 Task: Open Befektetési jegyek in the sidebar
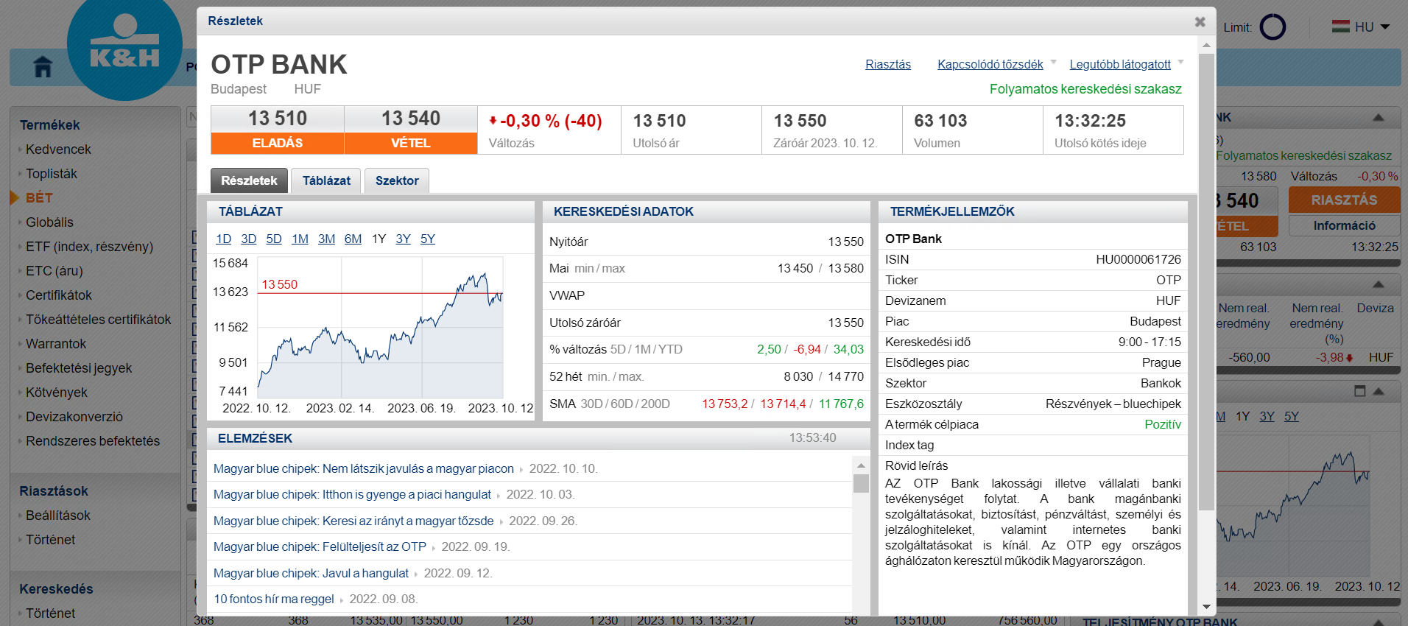click(79, 368)
